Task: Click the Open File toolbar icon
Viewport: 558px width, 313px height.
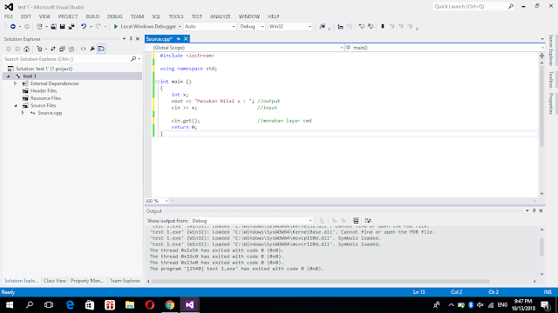Action: tap(53, 27)
